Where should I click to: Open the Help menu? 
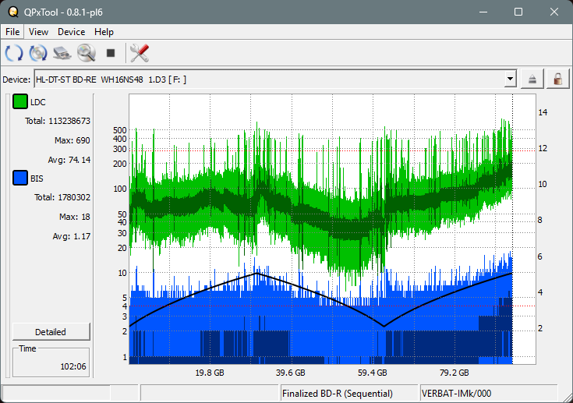click(x=104, y=32)
